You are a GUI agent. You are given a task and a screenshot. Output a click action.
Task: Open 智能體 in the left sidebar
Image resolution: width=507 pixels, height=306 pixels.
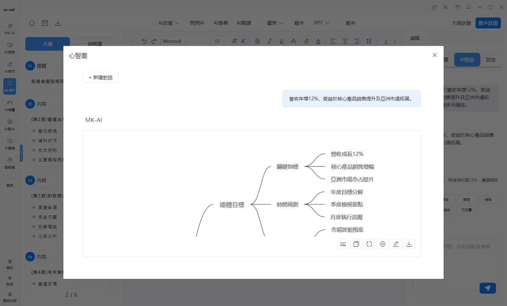pos(10,163)
